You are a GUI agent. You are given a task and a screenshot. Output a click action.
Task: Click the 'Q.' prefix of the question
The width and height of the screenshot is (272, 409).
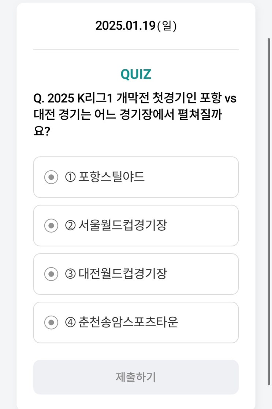[x=39, y=98]
